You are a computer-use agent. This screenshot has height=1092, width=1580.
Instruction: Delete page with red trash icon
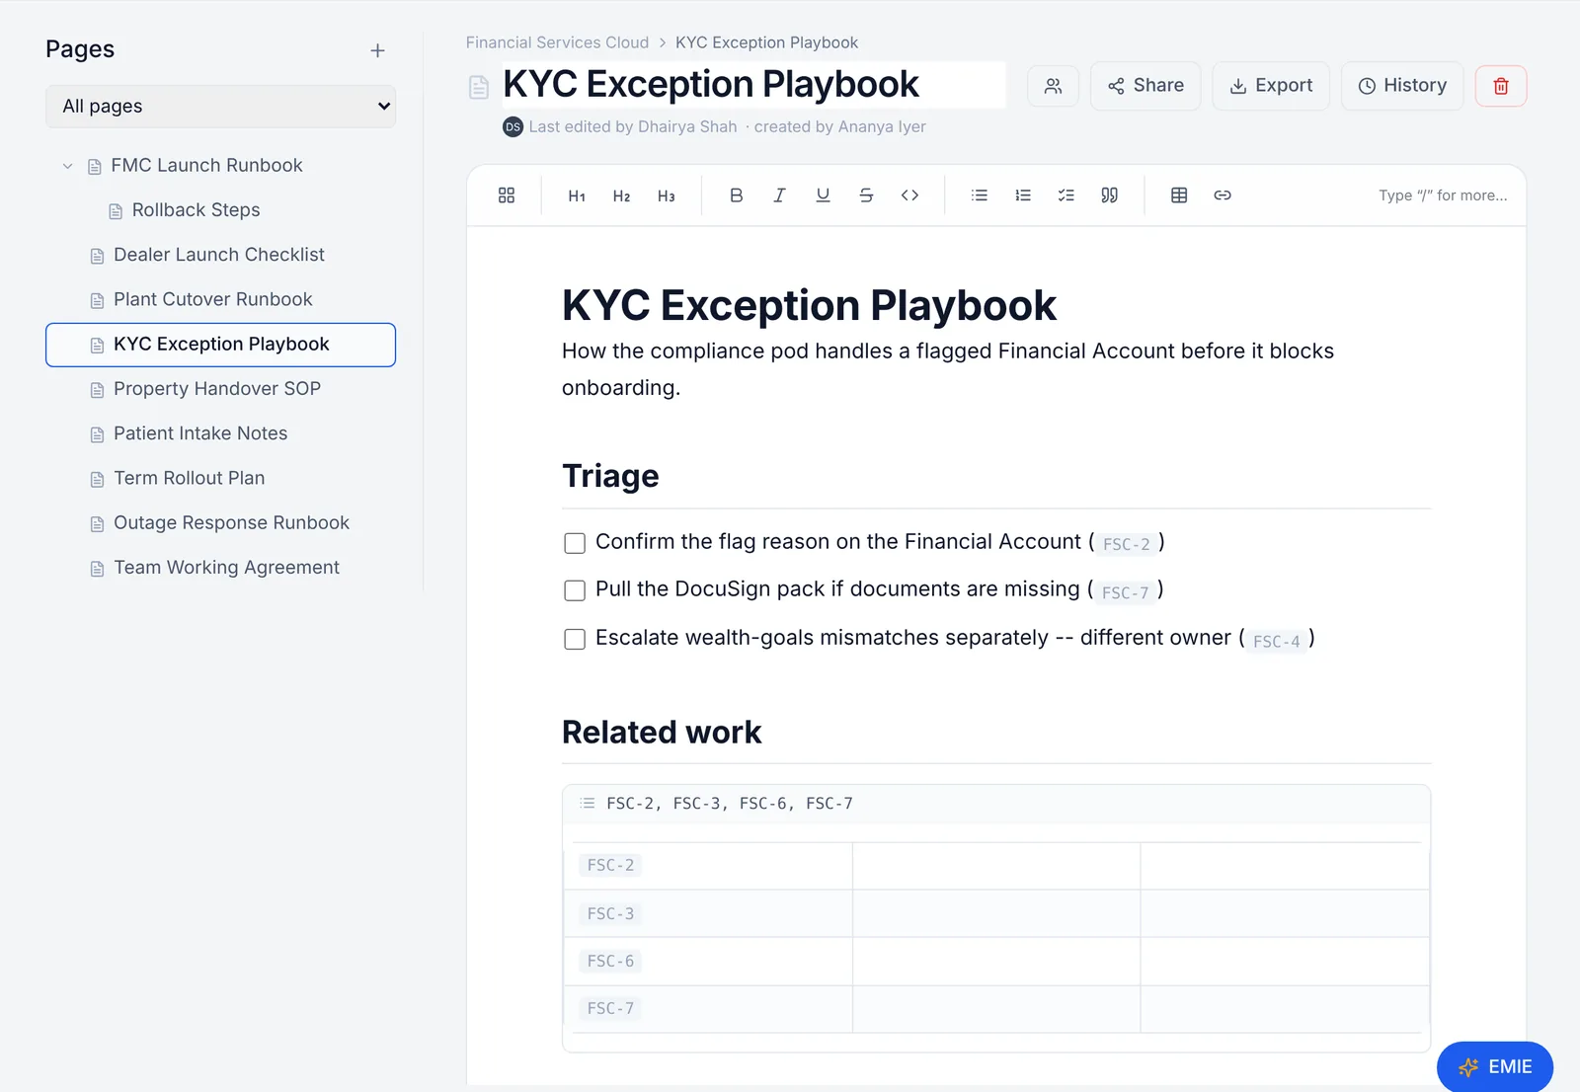[x=1501, y=86]
